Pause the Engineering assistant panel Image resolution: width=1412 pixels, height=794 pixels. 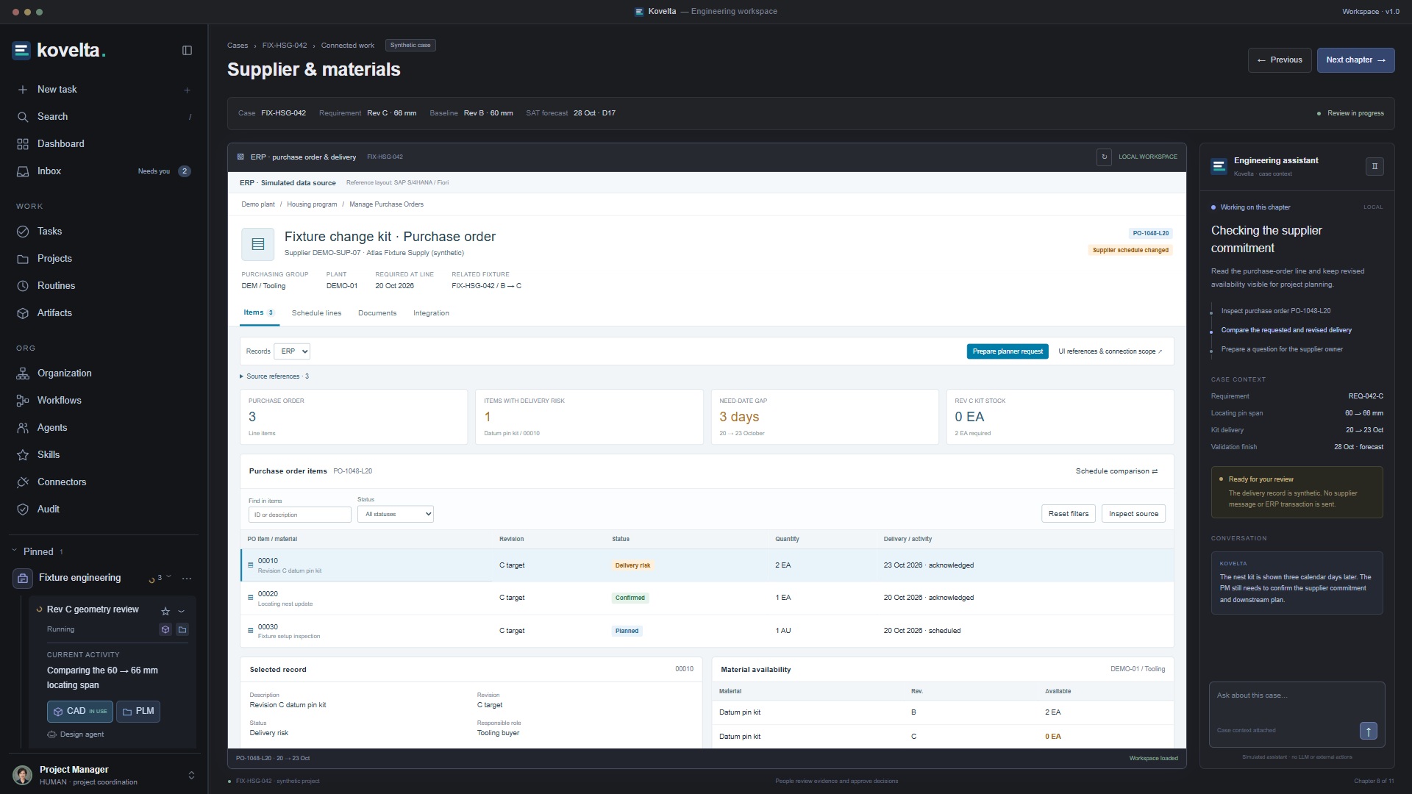pos(1374,166)
